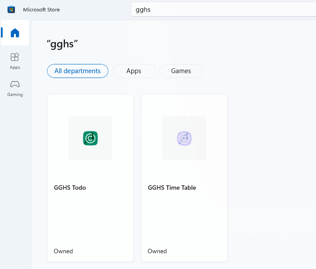The image size is (316, 269).
Task: Open the Gaming section in sidebar
Action: tap(15, 88)
